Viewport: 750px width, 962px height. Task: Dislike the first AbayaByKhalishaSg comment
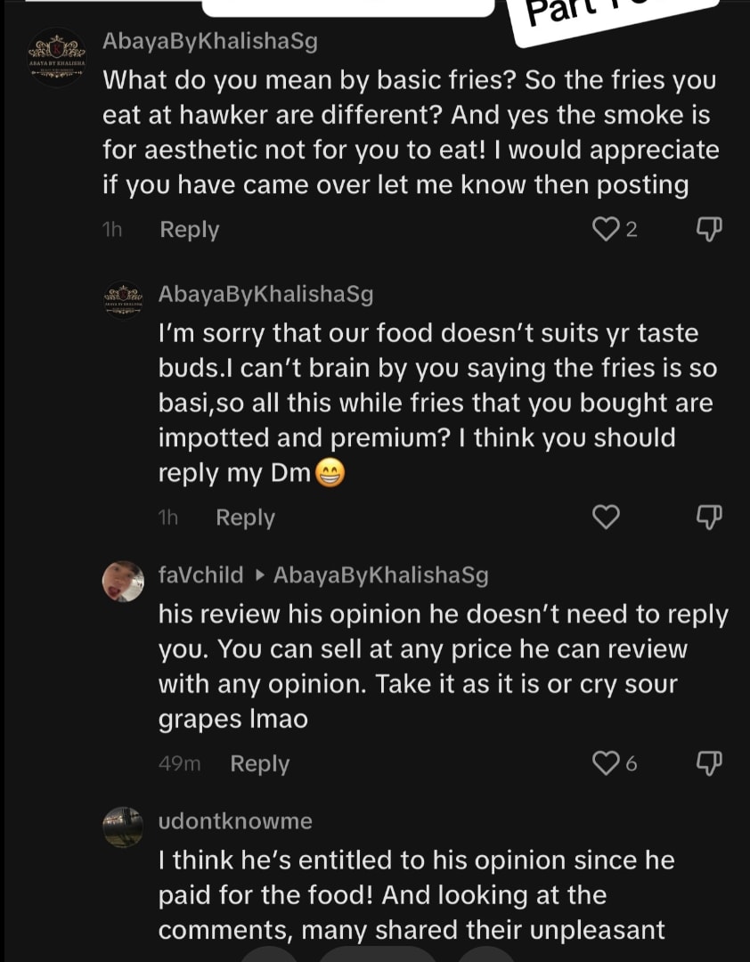(708, 229)
